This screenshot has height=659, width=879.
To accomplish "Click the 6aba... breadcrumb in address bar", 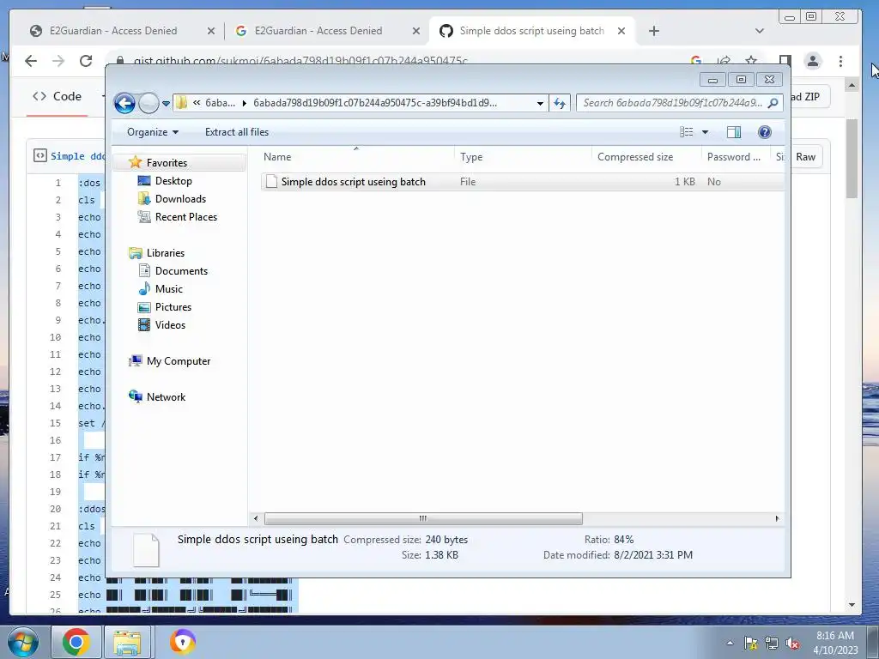I will pos(221,103).
